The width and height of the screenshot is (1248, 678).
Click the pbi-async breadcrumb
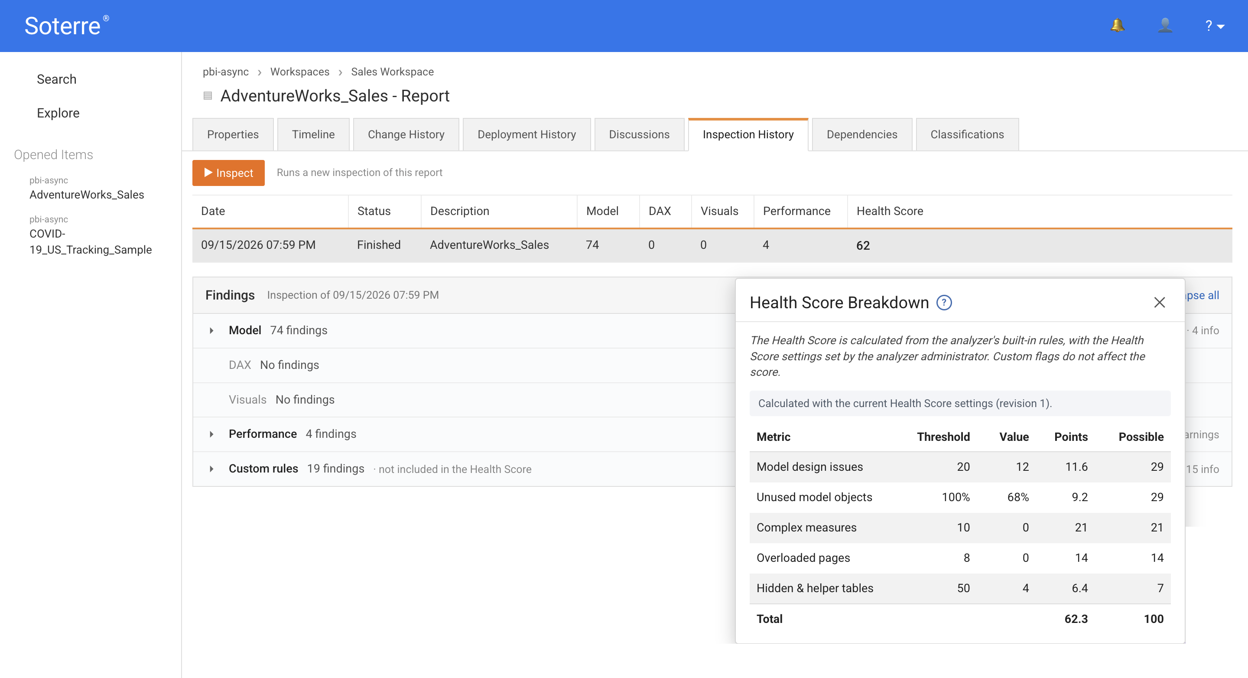225,72
